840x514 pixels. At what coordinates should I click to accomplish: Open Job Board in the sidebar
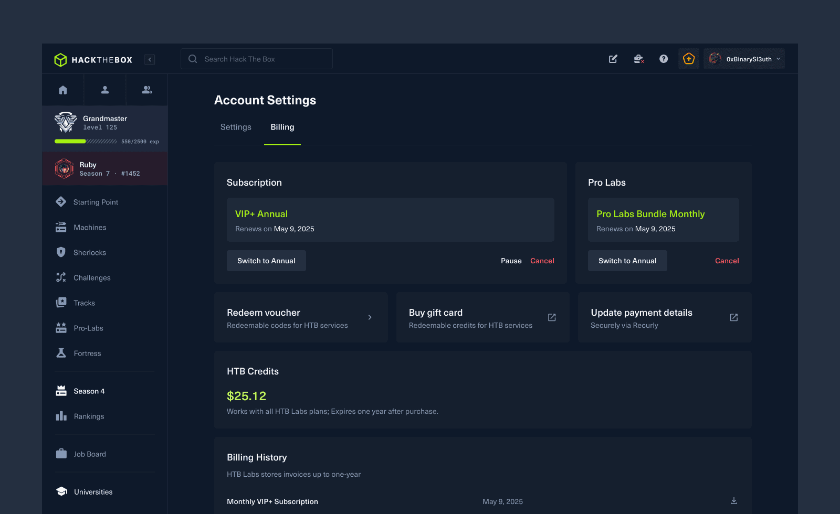(x=90, y=454)
